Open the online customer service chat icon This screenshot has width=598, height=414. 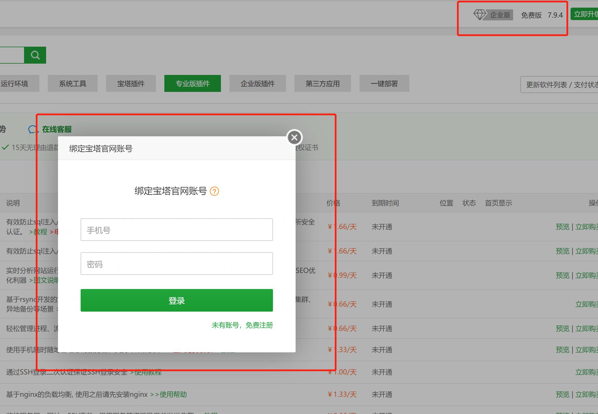click(33, 130)
